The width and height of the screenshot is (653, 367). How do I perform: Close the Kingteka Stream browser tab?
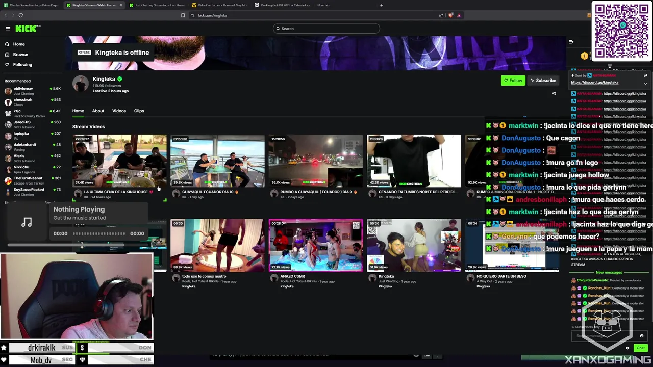[121, 5]
